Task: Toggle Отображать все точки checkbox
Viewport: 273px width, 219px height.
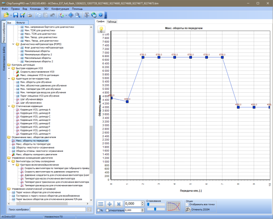Action: click(187, 204)
